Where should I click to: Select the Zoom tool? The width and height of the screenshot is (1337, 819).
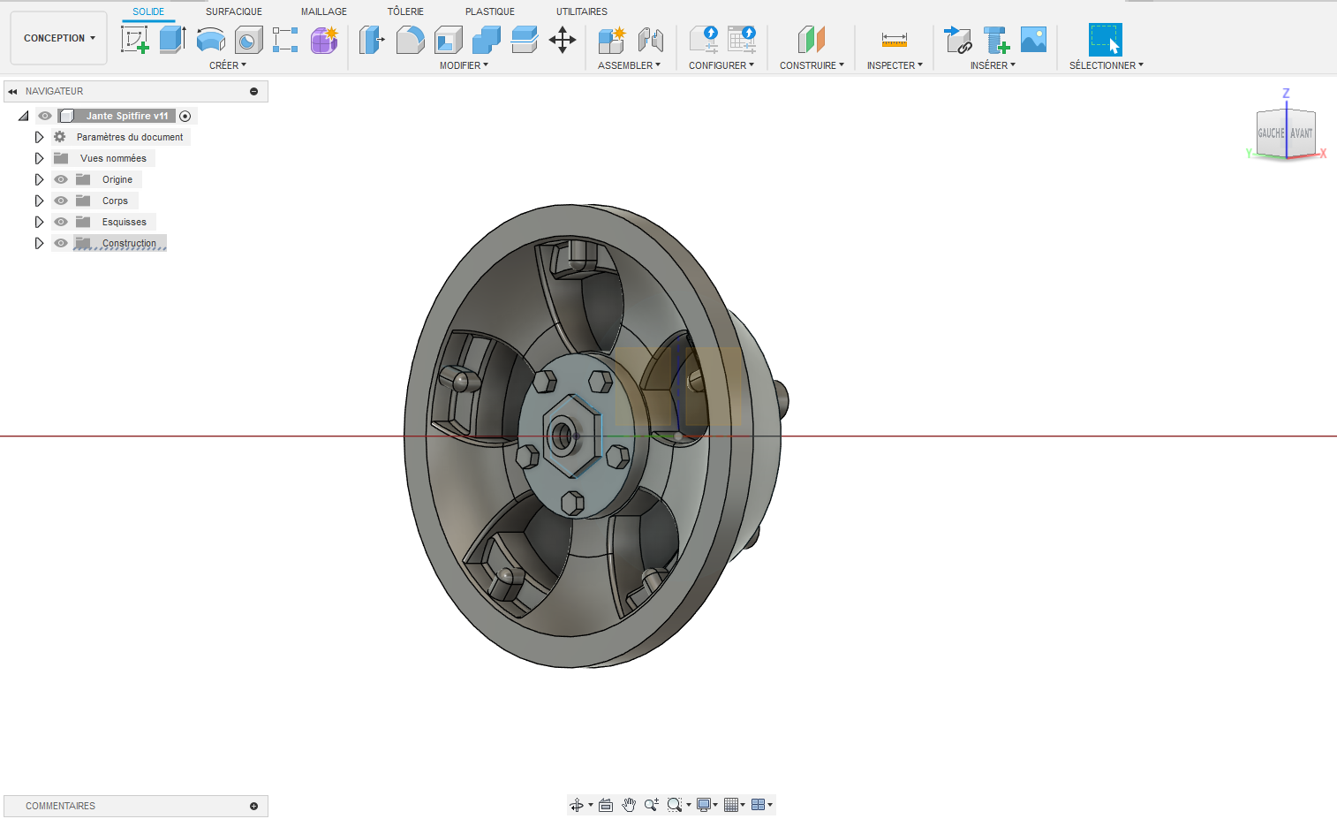(x=652, y=805)
